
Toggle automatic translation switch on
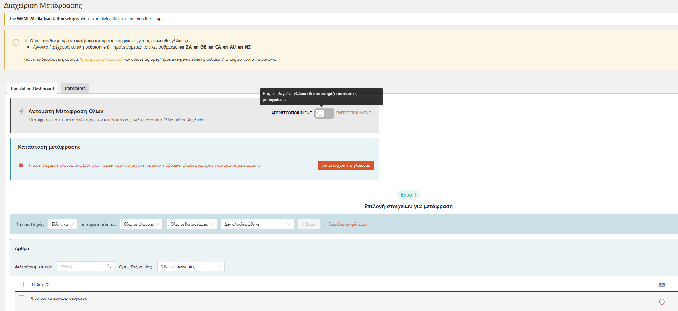coord(324,113)
